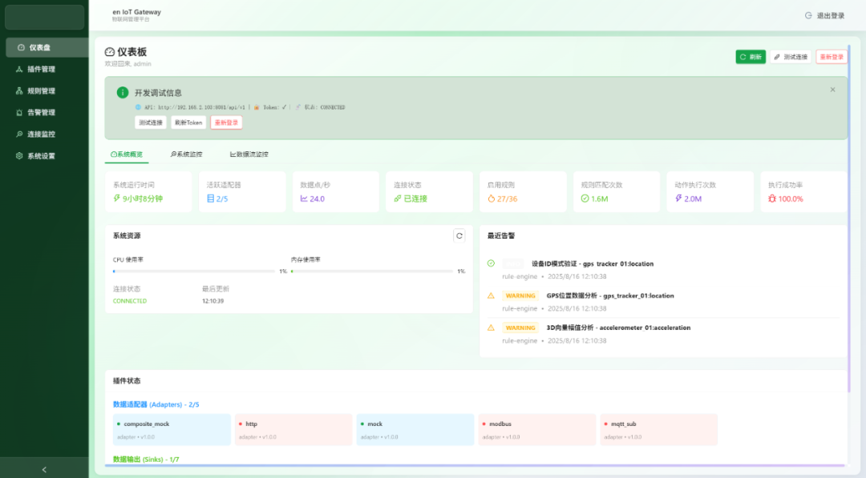866x478 pixels.
Task: Click the lock icon before Token
Action: (x=257, y=107)
